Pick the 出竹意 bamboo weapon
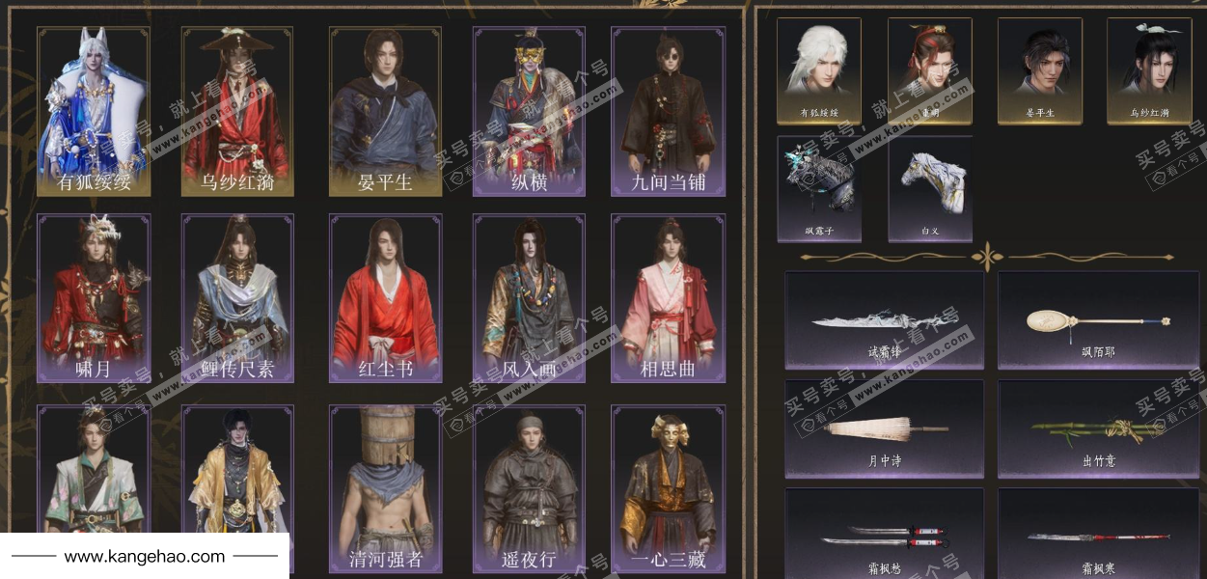Image resolution: width=1207 pixels, height=579 pixels. tap(1098, 428)
